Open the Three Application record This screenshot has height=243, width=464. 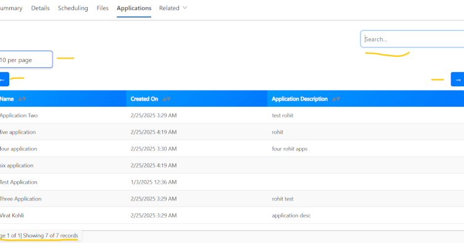coord(21,199)
